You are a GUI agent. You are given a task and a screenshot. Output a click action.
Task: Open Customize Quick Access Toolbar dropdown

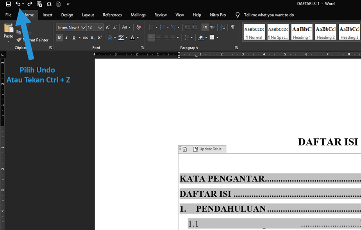point(68,4)
